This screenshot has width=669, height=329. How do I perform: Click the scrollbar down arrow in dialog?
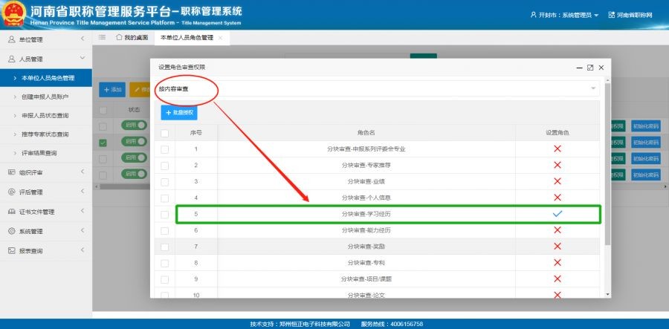(607, 294)
